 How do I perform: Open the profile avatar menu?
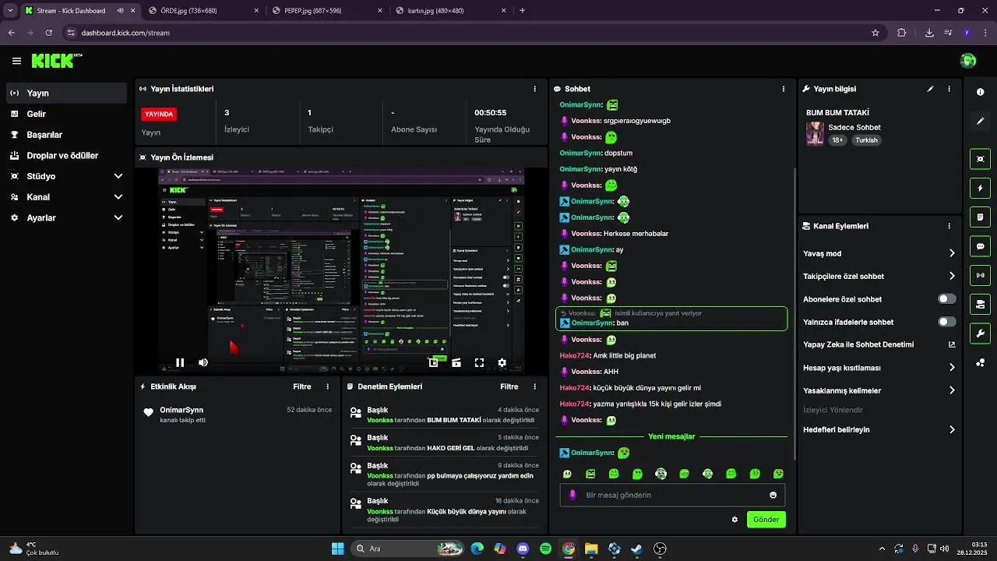(x=968, y=61)
